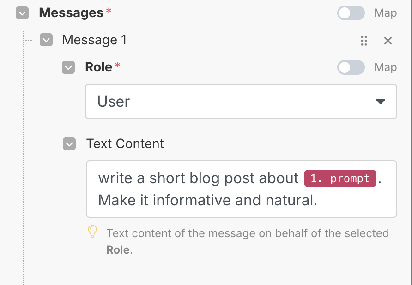This screenshot has width=412, height=285.
Task: Click the Text Content label
Action: click(x=125, y=143)
